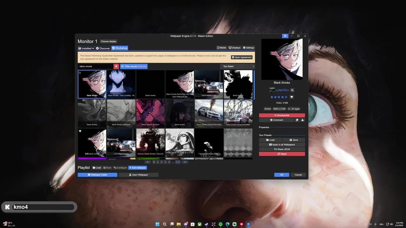Click the playlist Configure button

tap(120, 168)
